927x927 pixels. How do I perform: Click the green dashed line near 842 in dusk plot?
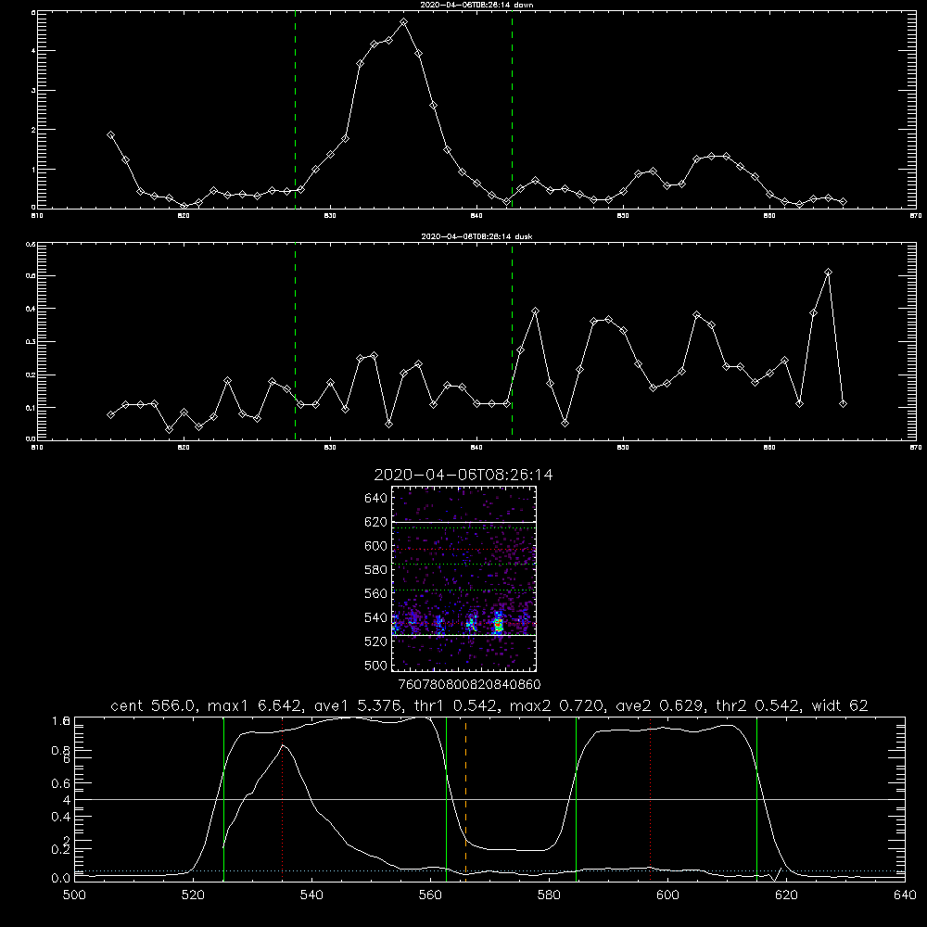(512, 342)
